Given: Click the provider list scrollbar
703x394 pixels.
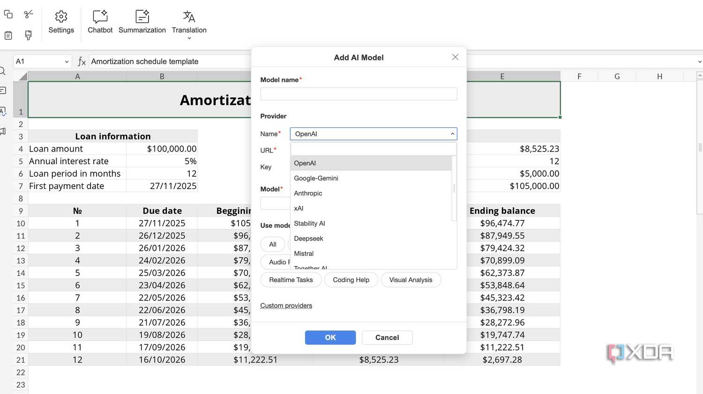Looking at the screenshot, I should pyautogui.click(x=454, y=189).
